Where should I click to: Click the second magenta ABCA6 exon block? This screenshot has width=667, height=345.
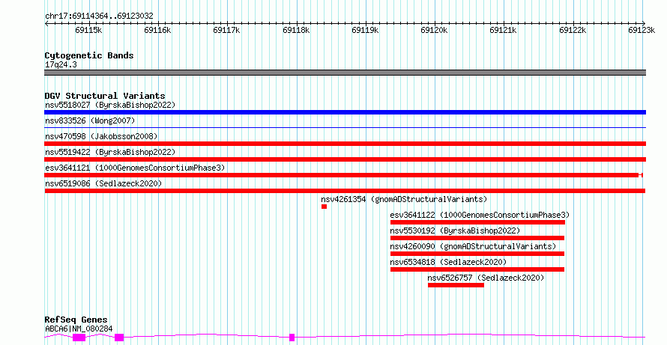[119, 338]
